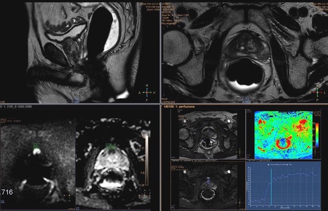Screen dimensions: 328x211
Task: Select the green ROI on the ADC map
Action: (x=111, y=147)
